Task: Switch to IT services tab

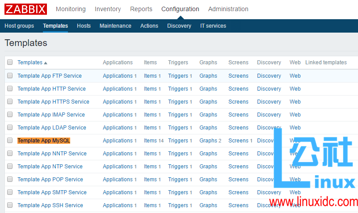Action: 213,26
